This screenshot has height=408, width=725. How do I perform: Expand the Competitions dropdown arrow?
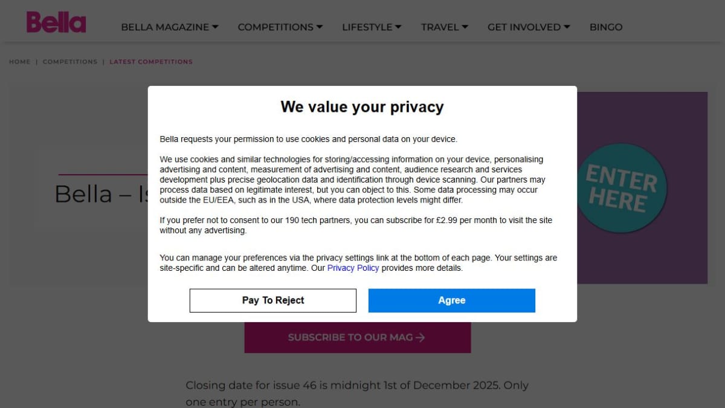pyautogui.click(x=320, y=27)
